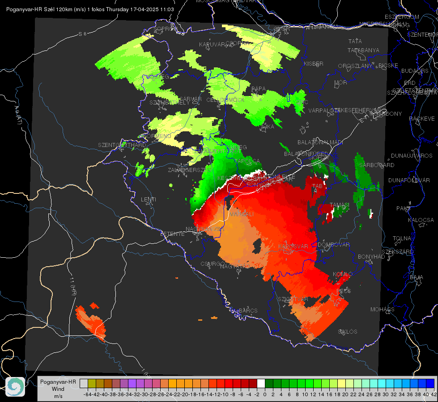
Task: Click the CELLDOMOLK town label
Action: coord(225,100)
